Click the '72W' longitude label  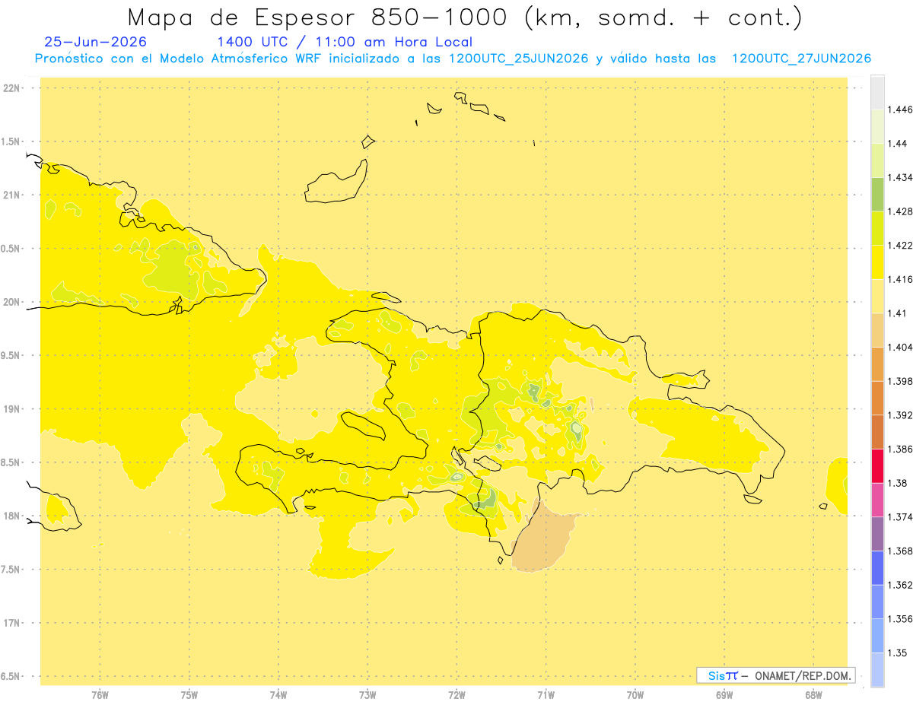456,694
